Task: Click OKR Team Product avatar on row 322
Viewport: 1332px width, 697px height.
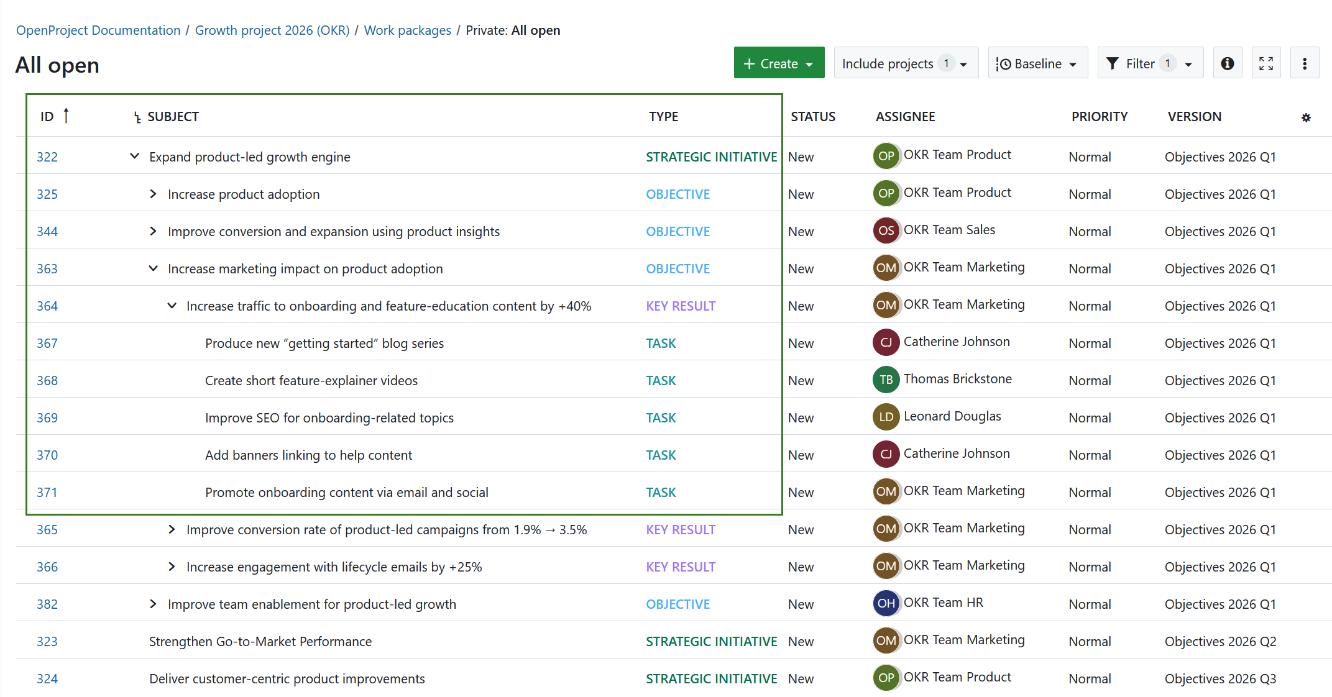Action: 886,156
